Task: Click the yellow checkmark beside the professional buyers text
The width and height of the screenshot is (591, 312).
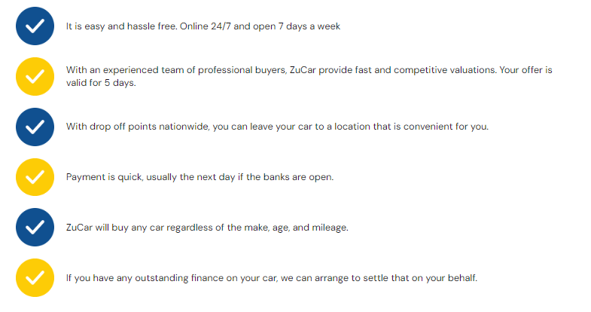Action: (35, 75)
